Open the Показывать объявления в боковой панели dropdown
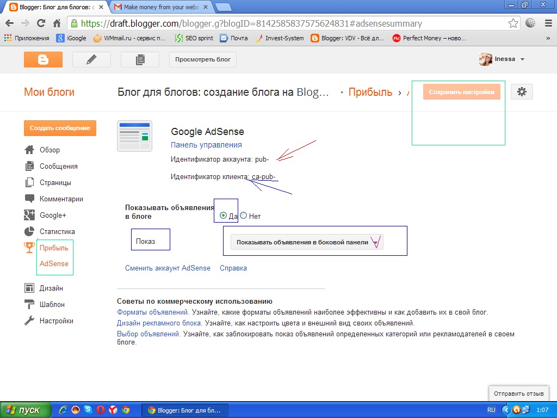Screen dimensions: 557x418 [x=307, y=242]
